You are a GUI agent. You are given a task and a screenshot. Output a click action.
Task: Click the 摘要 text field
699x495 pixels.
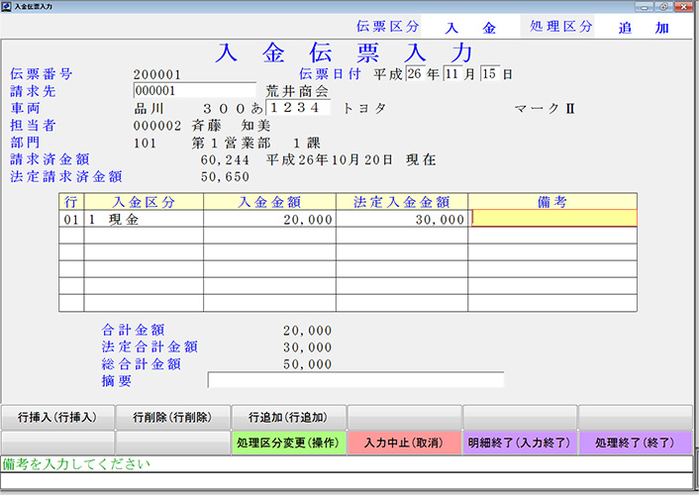[x=355, y=380]
